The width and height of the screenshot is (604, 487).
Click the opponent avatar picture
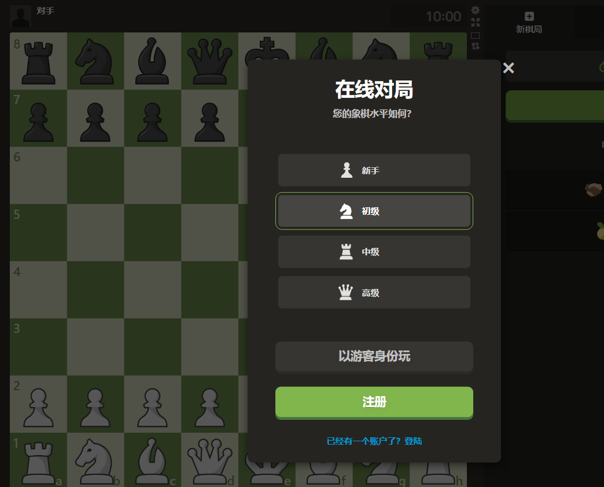(x=20, y=16)
